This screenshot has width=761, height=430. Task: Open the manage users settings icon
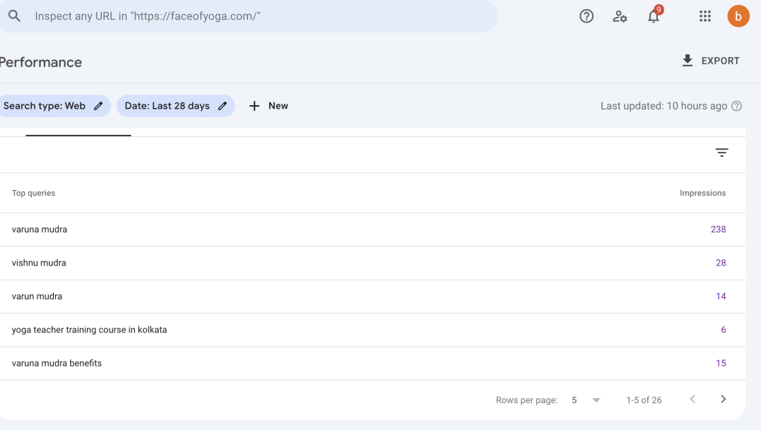620,16
